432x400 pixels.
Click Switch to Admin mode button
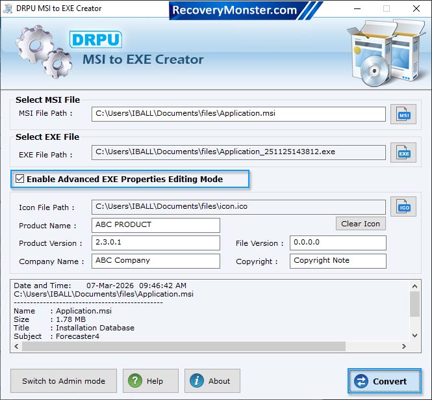64,381
